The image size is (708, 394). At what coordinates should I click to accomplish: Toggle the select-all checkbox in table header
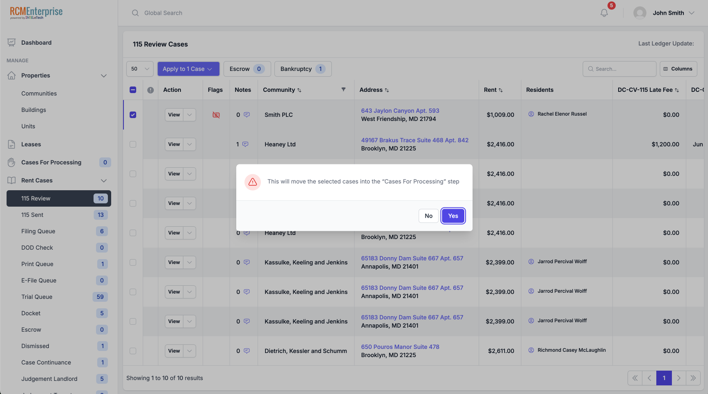point(132,89)
